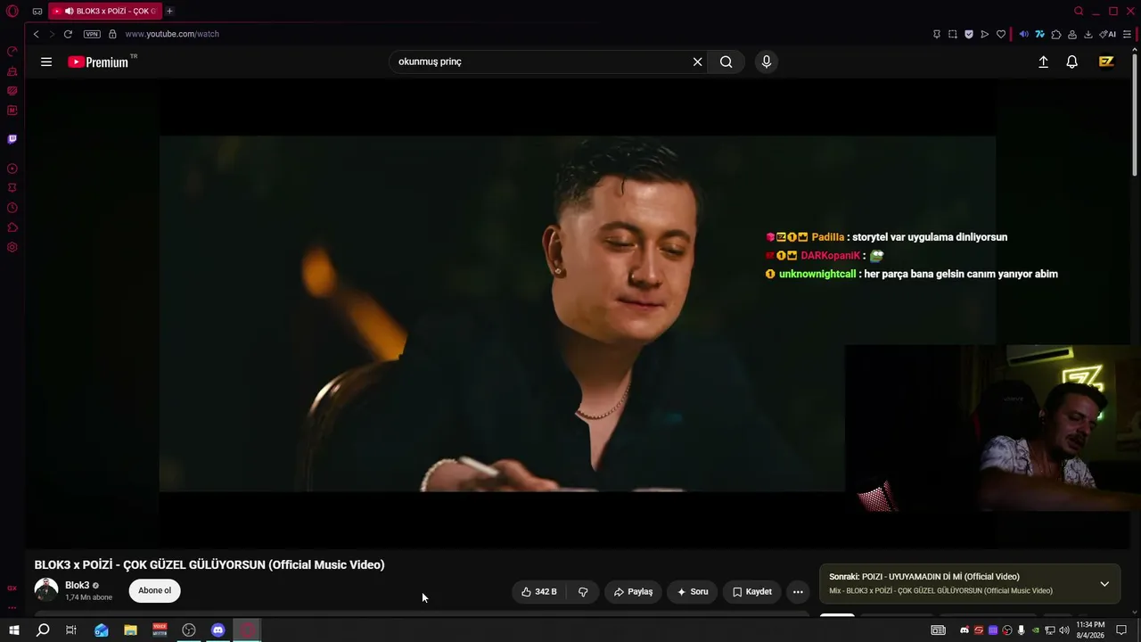
Task: Click the site lock icon
Action: point(112,34)
